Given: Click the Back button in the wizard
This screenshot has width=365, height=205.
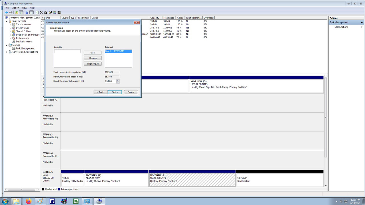Looking at the screenshot, I should tap(101, 92).
